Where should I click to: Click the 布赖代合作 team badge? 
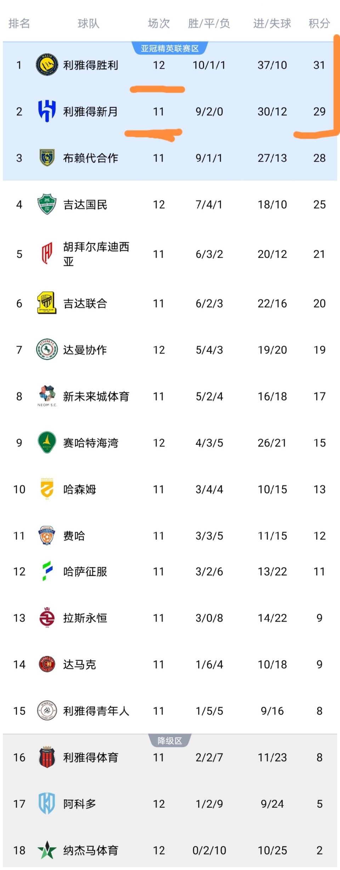(47, 158)
